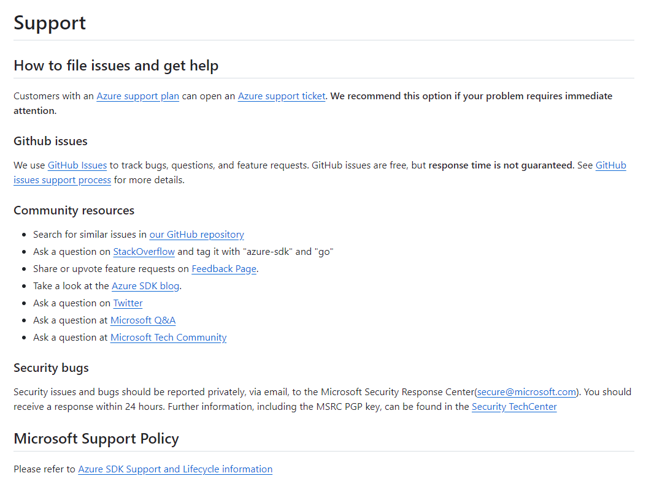
Task: Click the 'How to file issues and get help' heading
Action: (x=116, y=66)
